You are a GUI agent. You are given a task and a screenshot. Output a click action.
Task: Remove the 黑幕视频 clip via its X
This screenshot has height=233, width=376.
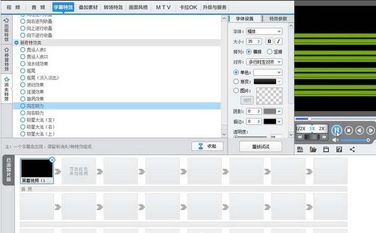(52, 160)
